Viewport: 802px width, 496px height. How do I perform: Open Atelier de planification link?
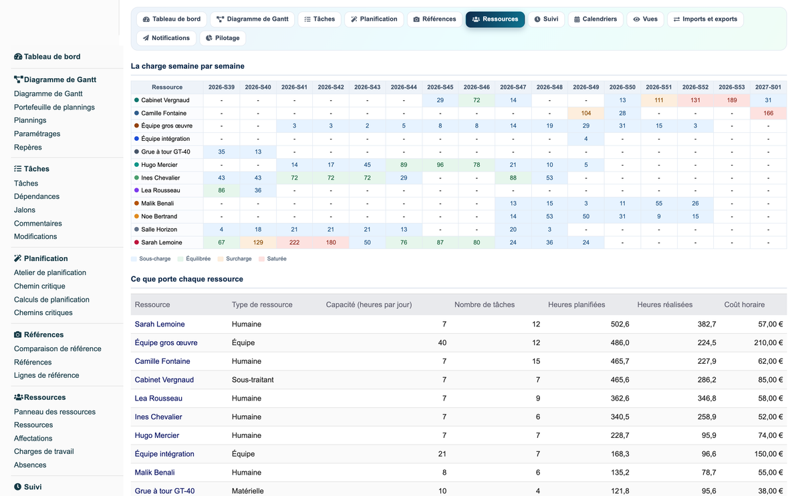50,272
